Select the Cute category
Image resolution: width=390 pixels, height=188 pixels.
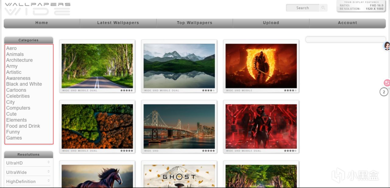pos(12,114)
